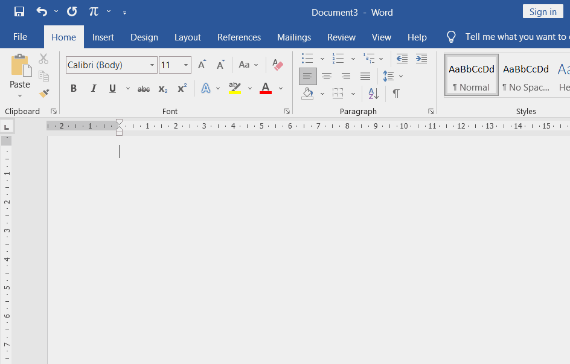570x364 pixels.
Task: Toggle Bold formatting
Action: coord(74,89)
